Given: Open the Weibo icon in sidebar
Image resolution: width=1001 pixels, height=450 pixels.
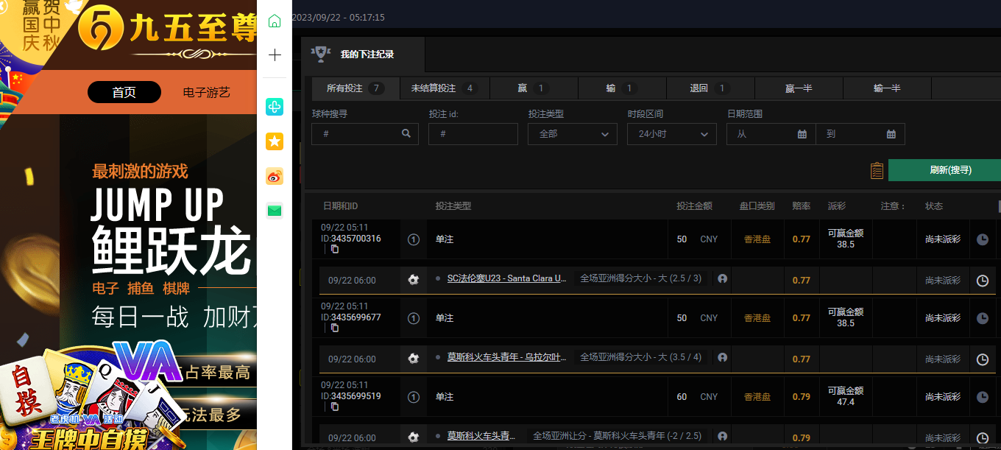Looking at the screenshot, I should tap(275, 176).
